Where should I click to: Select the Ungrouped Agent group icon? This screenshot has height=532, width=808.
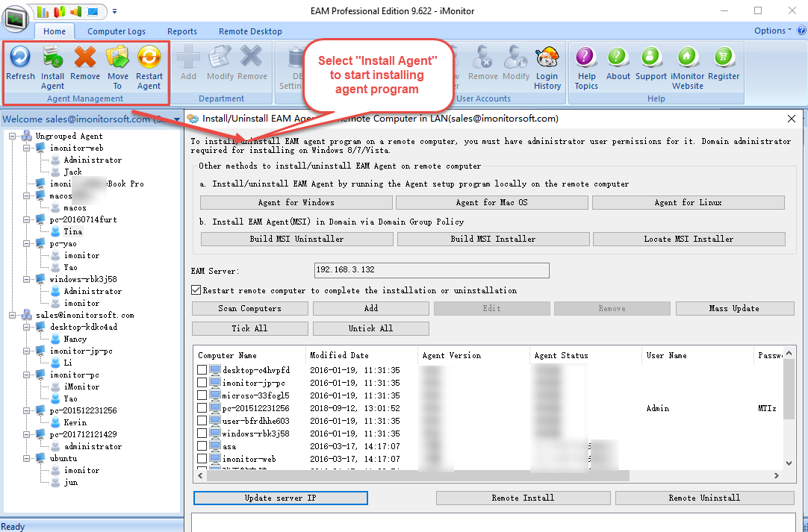[x=26, y=136]
